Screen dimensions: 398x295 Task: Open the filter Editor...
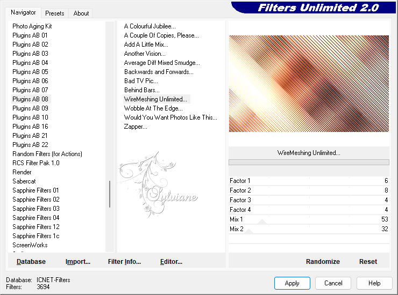[x=171, y=261]
